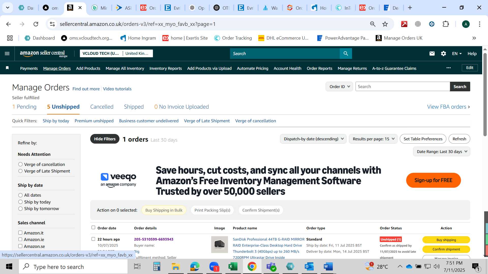Open the Order ID search type dropdown
This screenshot has width=488, height=274.
point(339,87)
